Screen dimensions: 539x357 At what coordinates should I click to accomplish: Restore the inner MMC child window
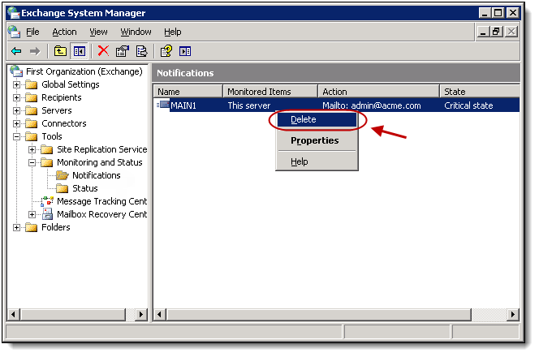point(496,32)
